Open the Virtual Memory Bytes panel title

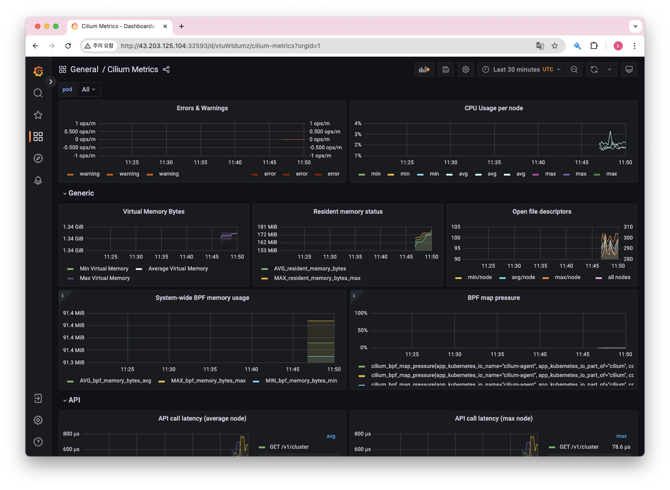pos(154,211)
